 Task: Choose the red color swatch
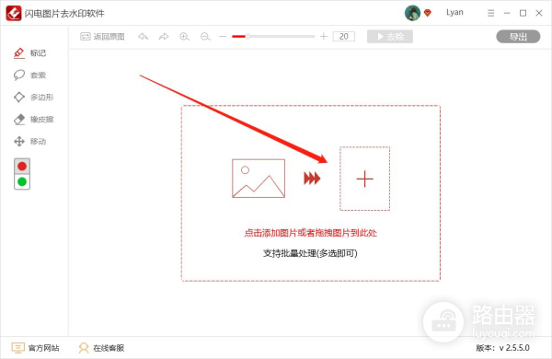pyautogui.click(x=22, y=167)
